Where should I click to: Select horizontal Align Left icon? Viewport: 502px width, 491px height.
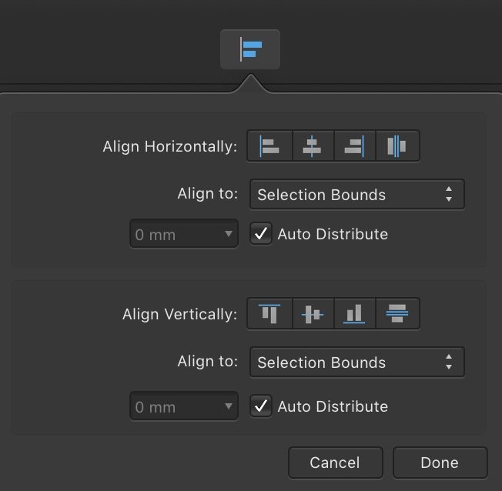[x=269, y=145]
